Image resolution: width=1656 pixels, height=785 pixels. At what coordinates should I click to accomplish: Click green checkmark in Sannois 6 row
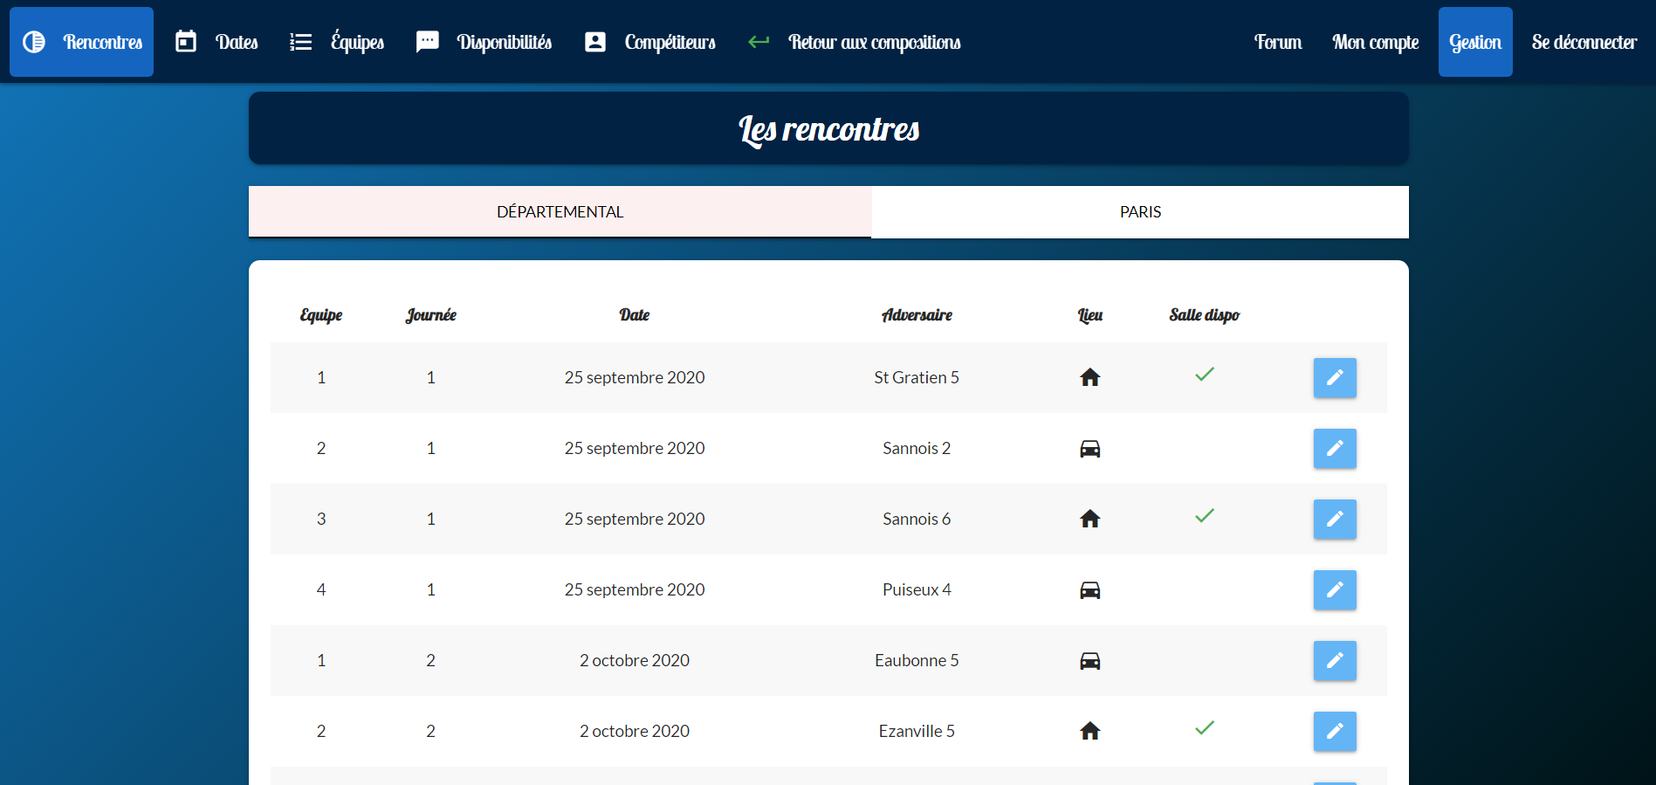pyautogui.click(x=1205, y=516)
